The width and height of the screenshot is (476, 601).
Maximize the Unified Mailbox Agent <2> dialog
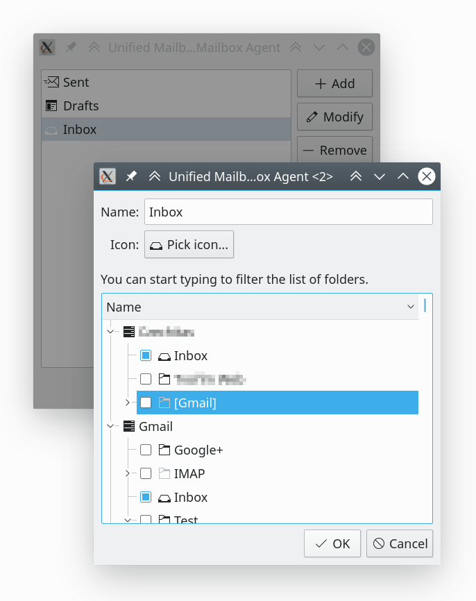point(403,177)
